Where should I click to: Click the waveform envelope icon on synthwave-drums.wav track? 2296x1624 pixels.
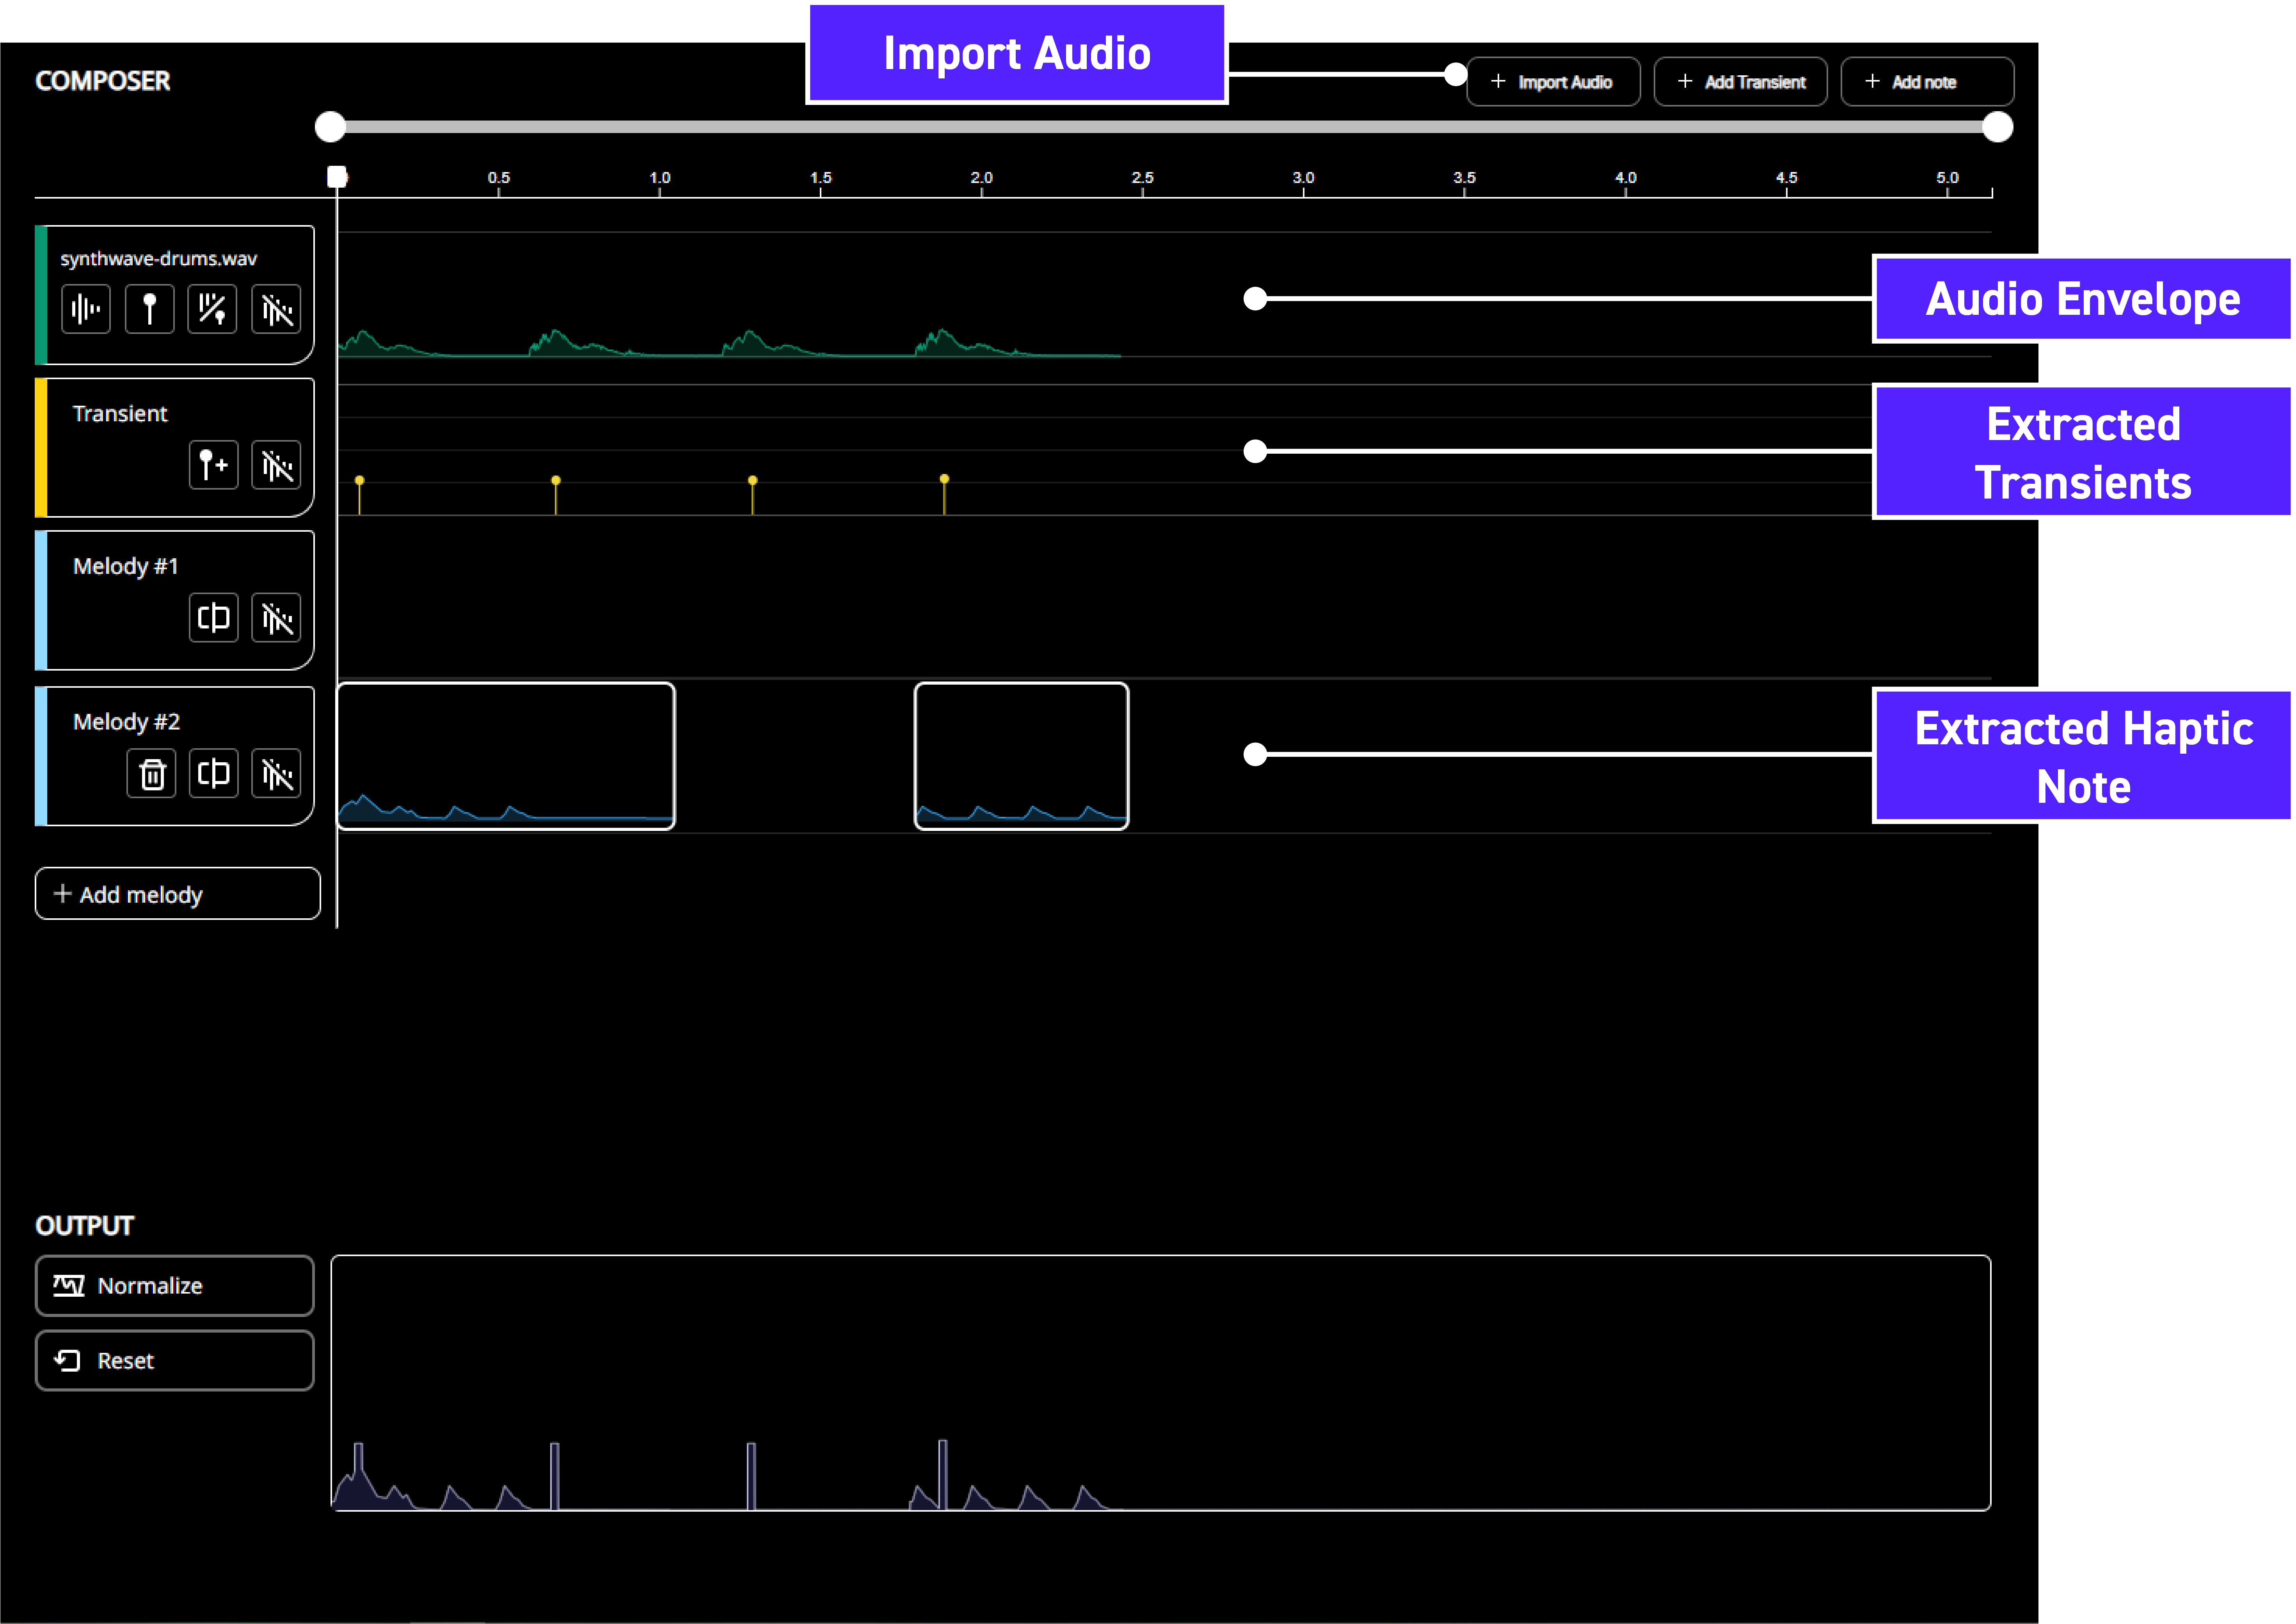tap(86, 309)
